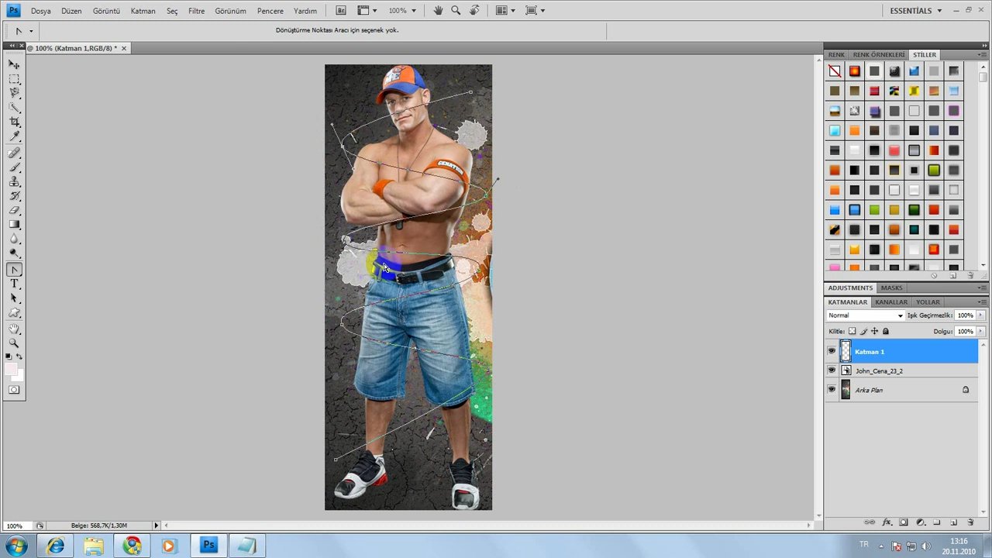This screenshot has width=992, height=558.
Task: Select the Dodge tool
Action: click(x=14, y=253)
